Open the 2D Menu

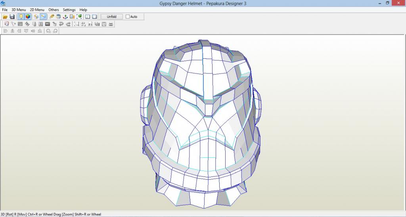(x=37, y=10)
